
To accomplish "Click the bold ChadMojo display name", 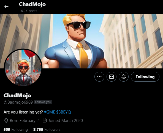I will coord(17,95).
